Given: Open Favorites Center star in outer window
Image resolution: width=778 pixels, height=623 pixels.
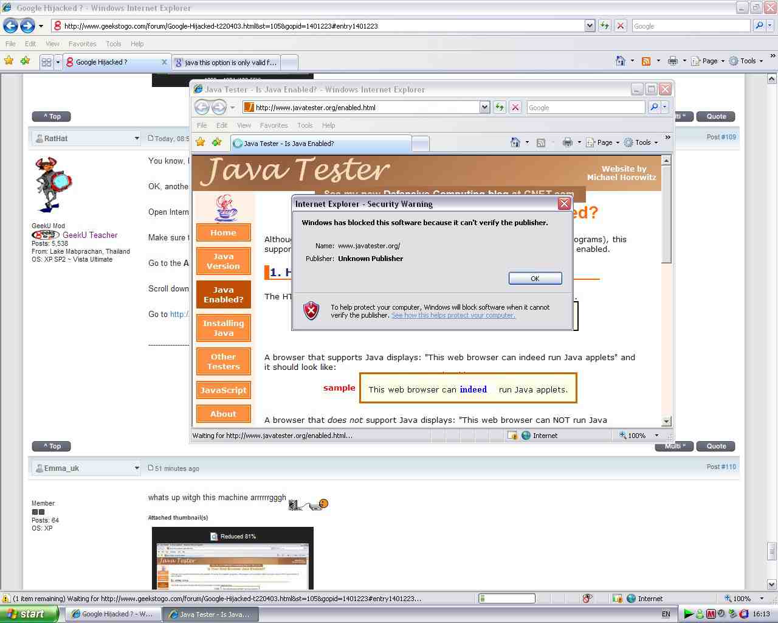Looking at the screenshot, I should point(9,61).
